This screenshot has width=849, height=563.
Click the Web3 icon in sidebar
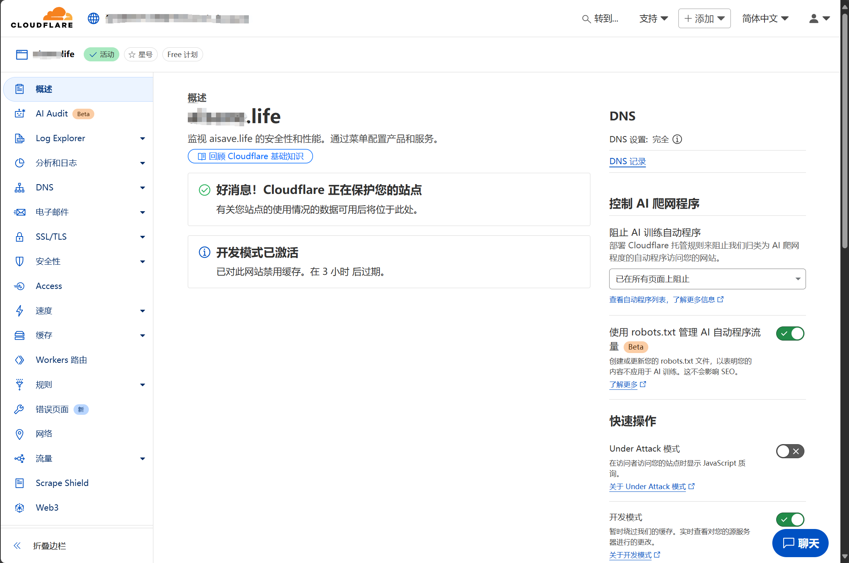pyautogui.click(x=20, y=508)
